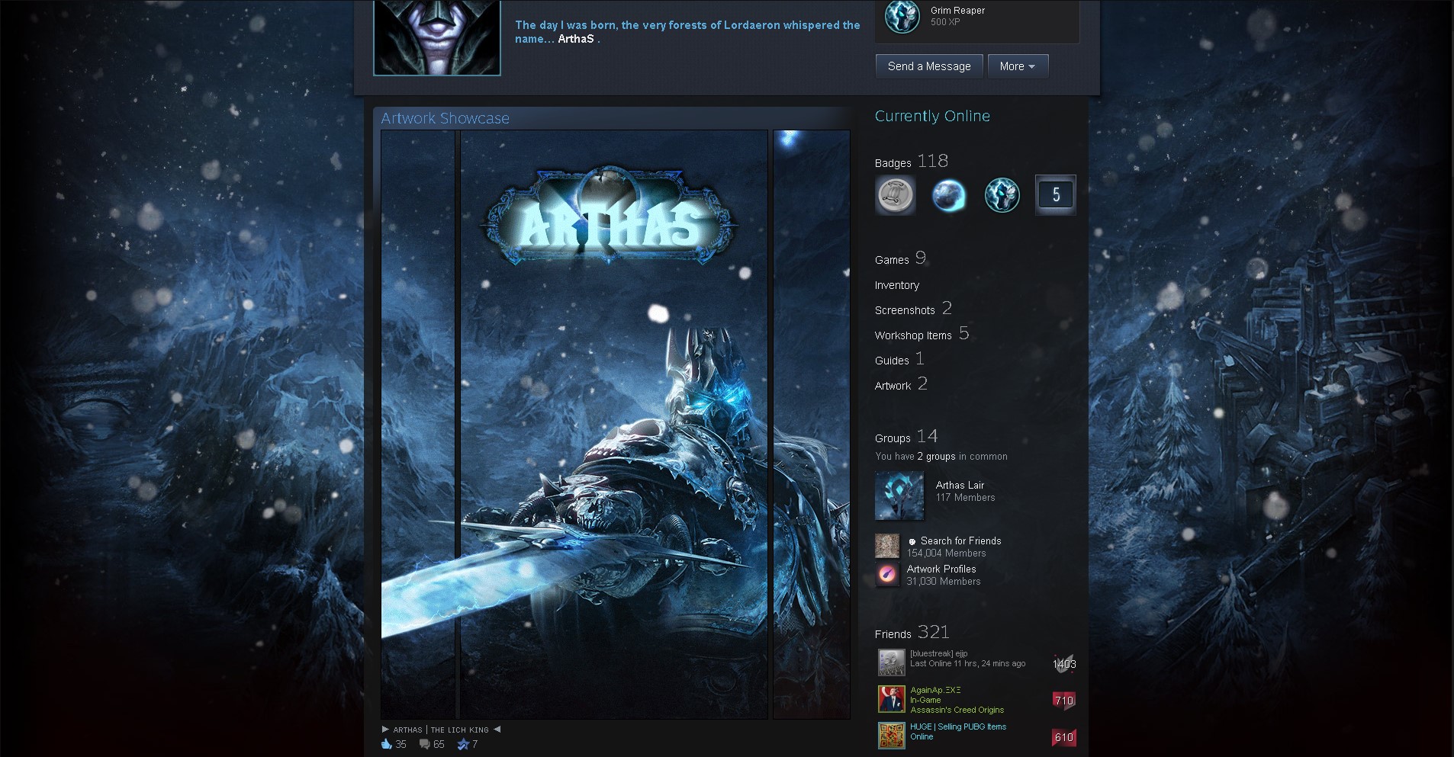Viewport: 1454px width, 757px height.
Task: Open the Games list link
Action: pos(892,260)
